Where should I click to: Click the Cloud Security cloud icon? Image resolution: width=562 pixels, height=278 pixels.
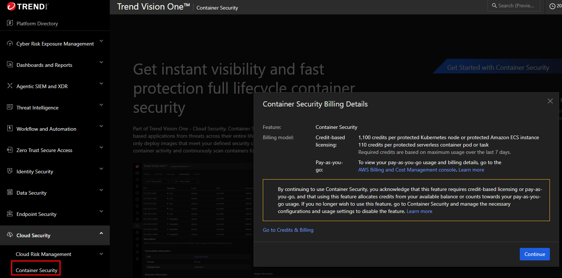[10, 235]
